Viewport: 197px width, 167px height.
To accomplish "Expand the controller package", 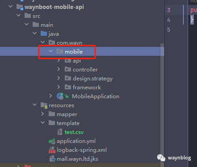I will (59, 69).
